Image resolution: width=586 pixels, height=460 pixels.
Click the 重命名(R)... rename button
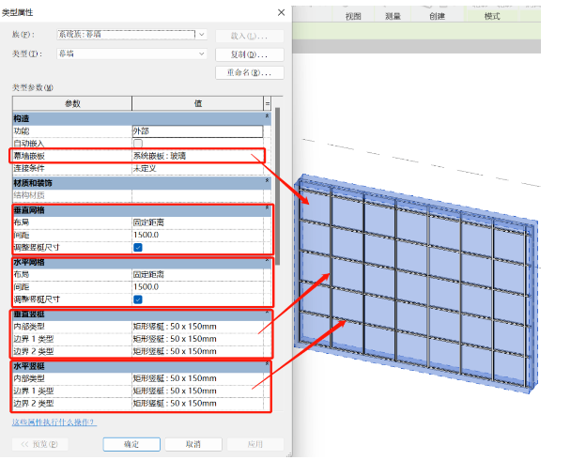pyautogui.click(x=249, y=72)
